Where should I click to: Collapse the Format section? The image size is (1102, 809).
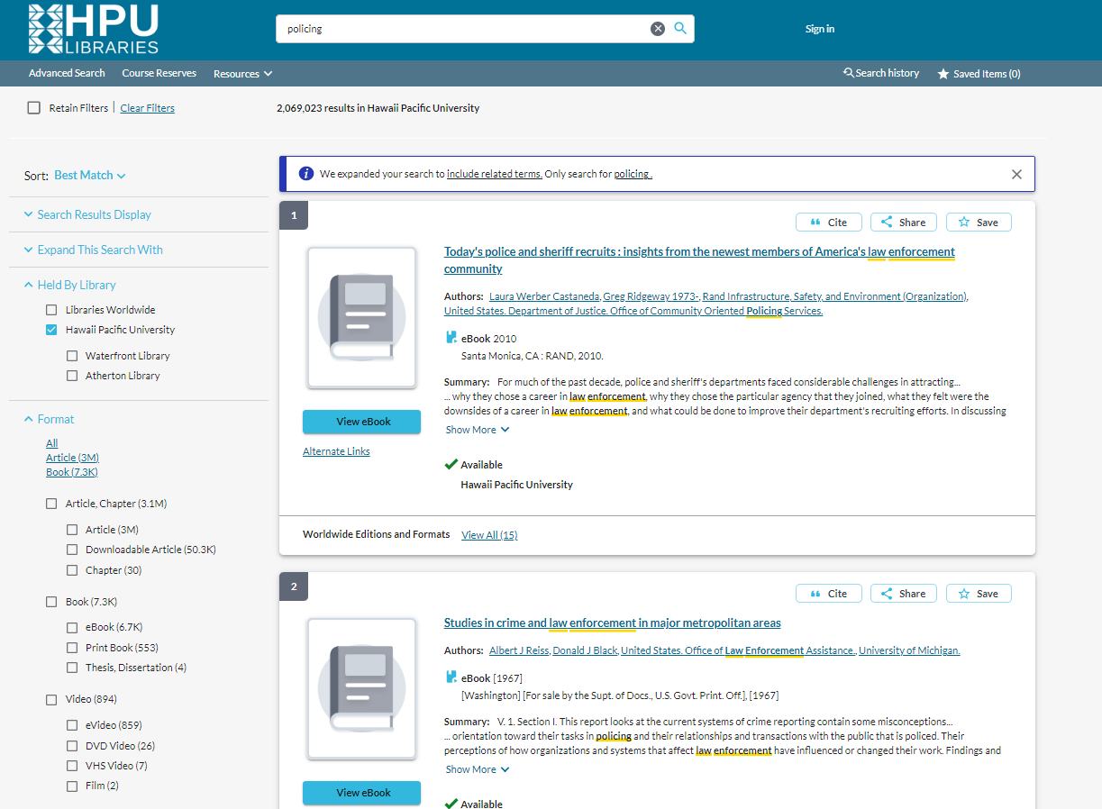[x=49, y=419]
